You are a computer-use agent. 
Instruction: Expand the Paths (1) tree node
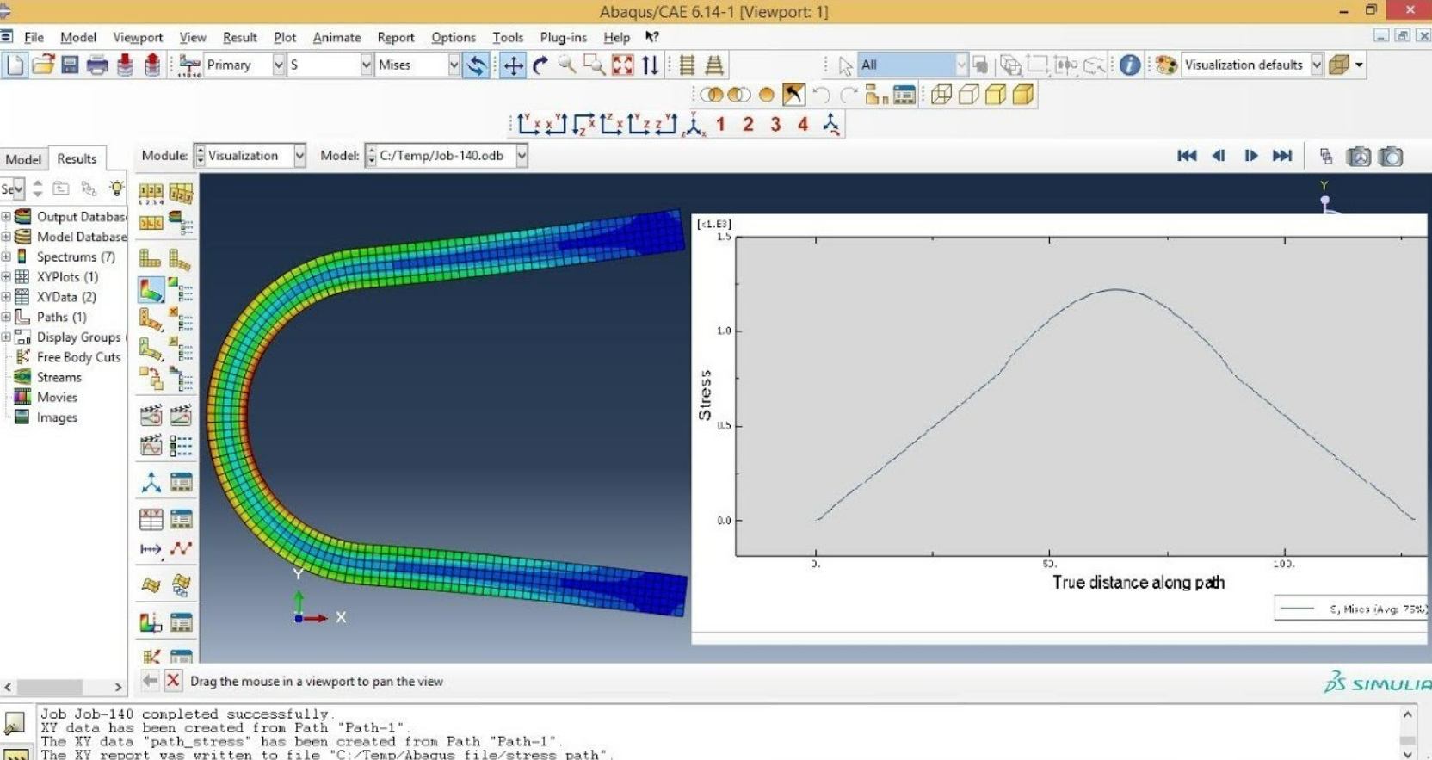(6, 317)
